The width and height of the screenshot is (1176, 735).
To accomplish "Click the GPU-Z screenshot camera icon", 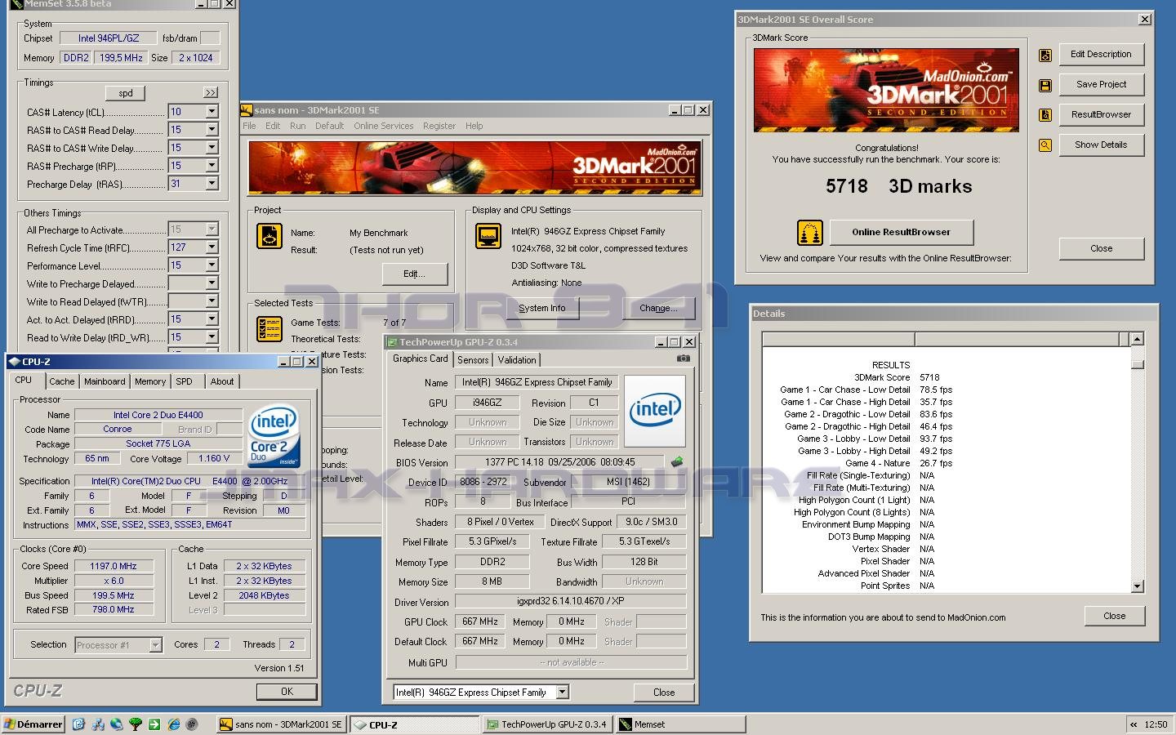I will tap(684, 359).
